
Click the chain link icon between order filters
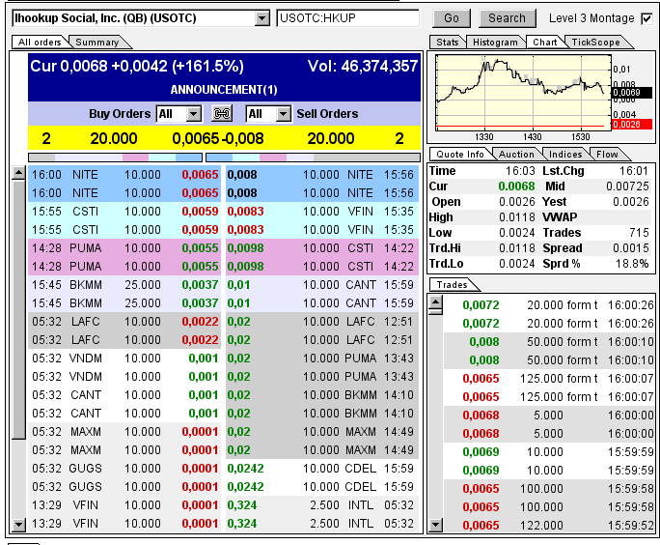(222, 114)
